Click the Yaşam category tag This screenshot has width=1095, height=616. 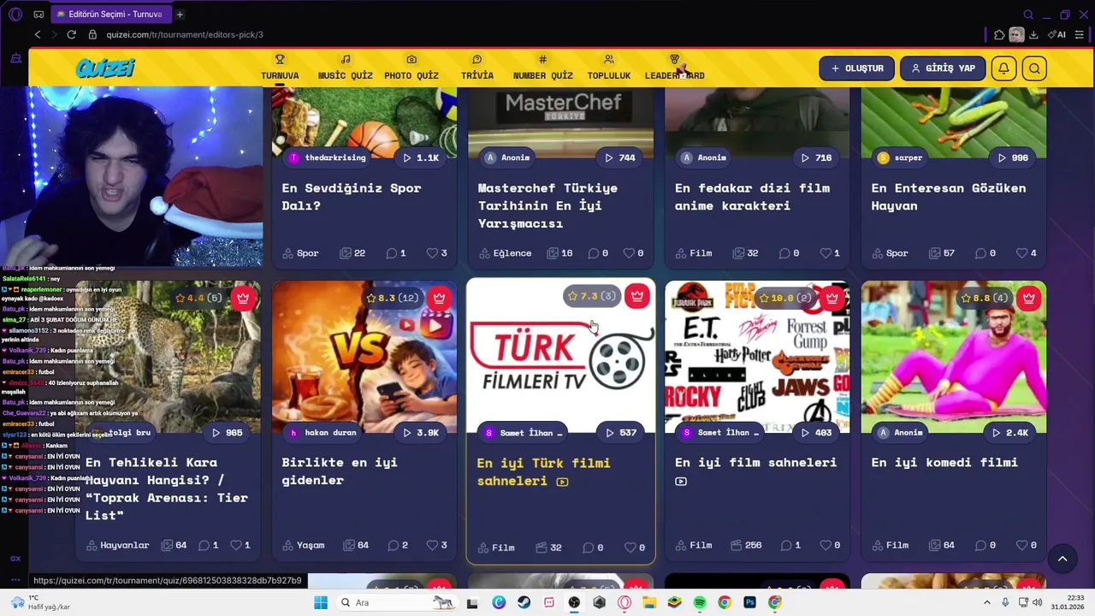(x=303, y=545)
